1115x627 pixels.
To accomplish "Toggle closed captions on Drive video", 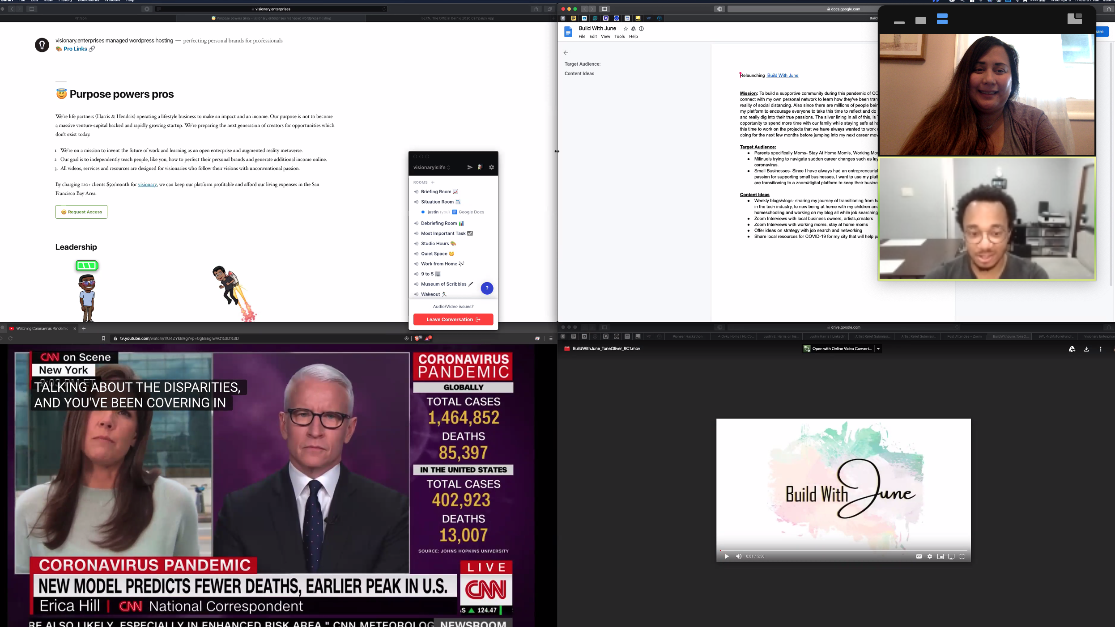I will point(919,556).
